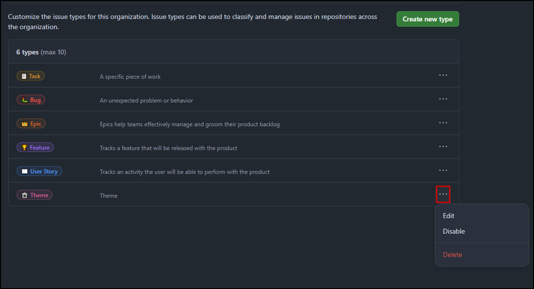534x289 pixels.
Task: Click the Bug caterpillar icon
Action: click(x=24, y=100)
